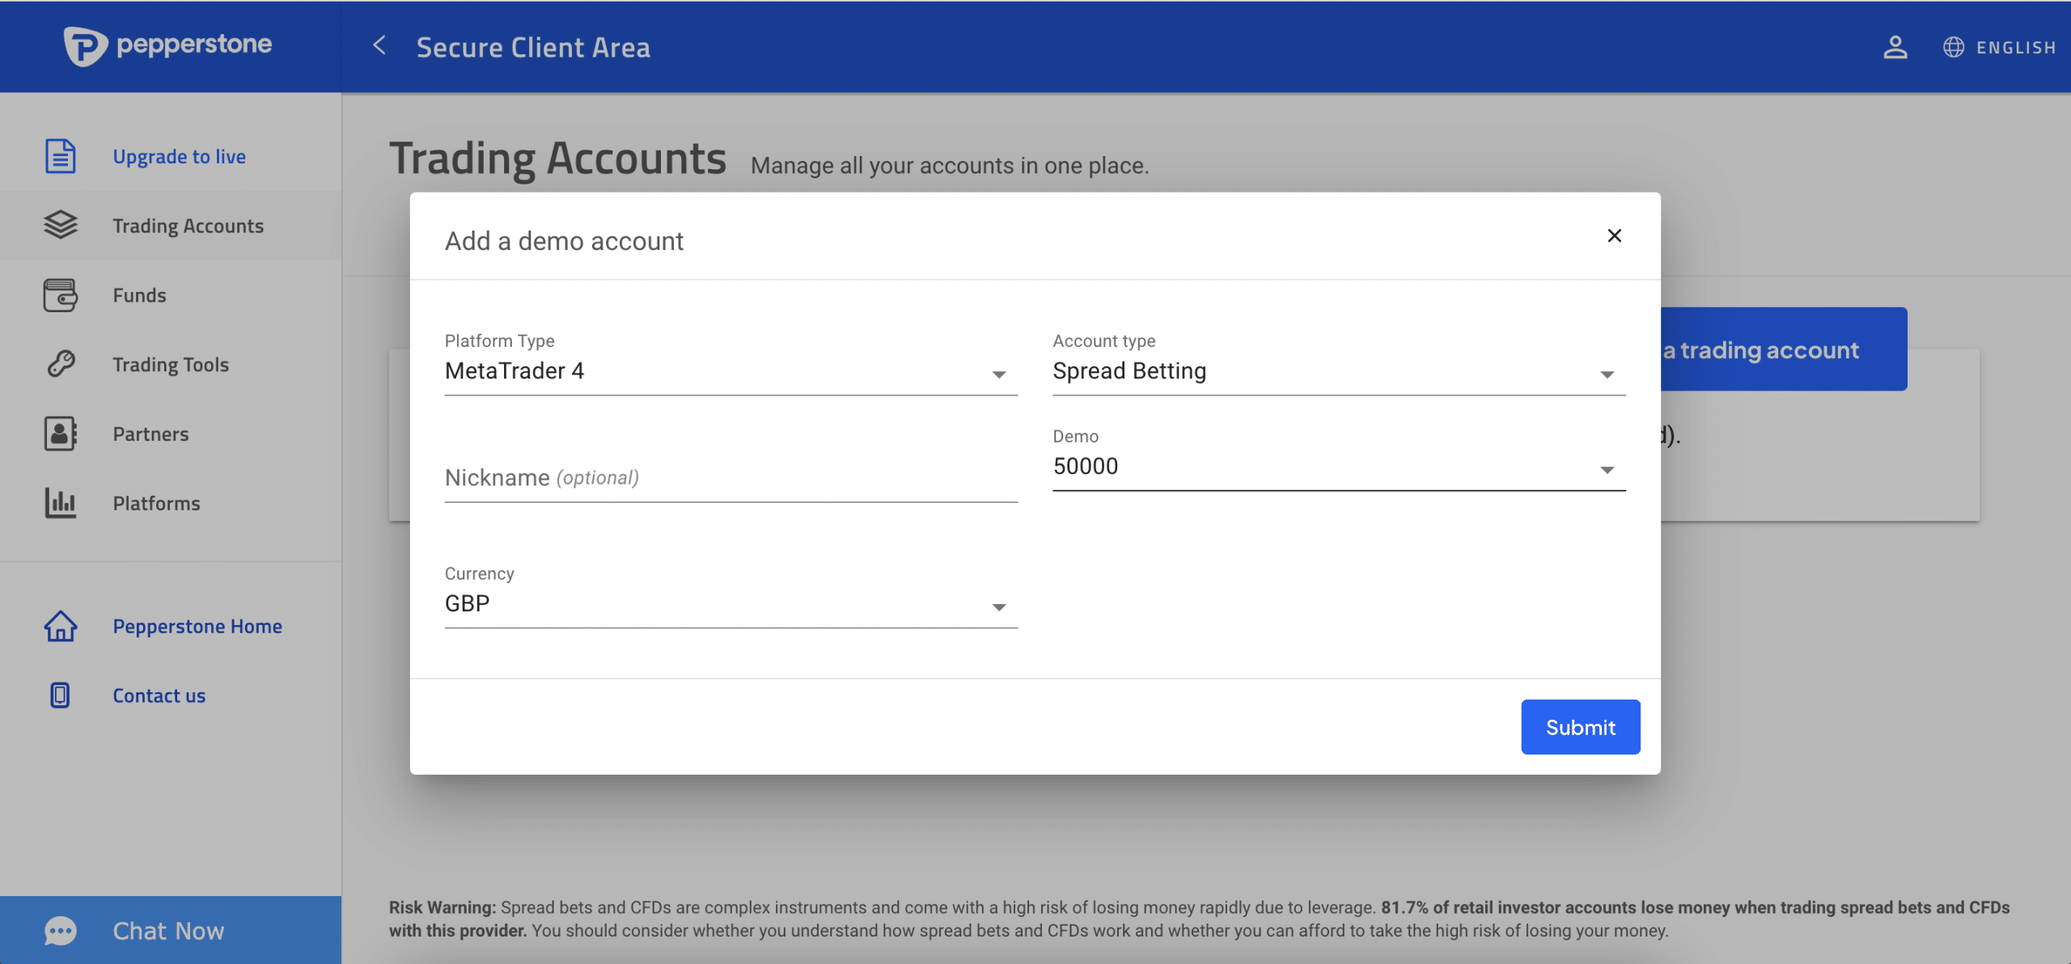Click the Pepperstone logo
Viewport: 2071px width, 964px height.
click(x=167, y=45)
